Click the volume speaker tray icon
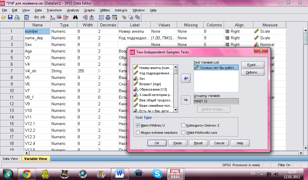The image size is (308, 180). 276,174
